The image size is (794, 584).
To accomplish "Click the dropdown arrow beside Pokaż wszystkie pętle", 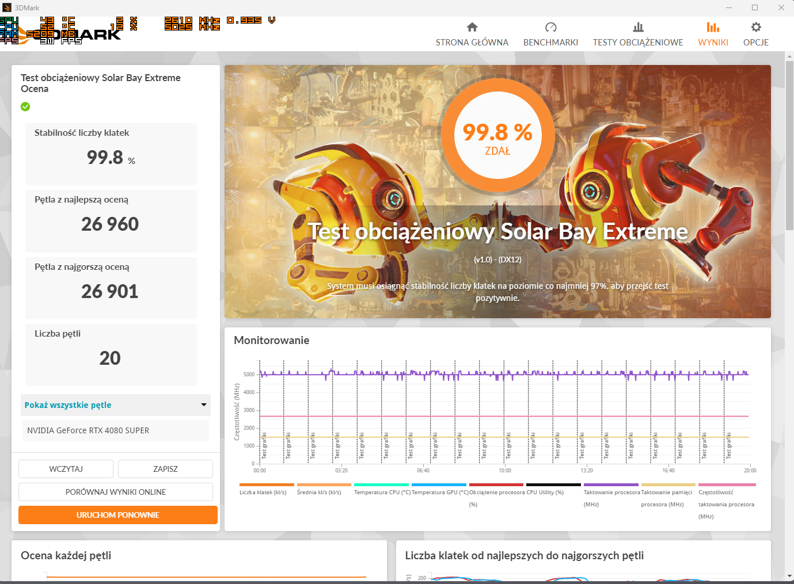I will click(203, 405).
